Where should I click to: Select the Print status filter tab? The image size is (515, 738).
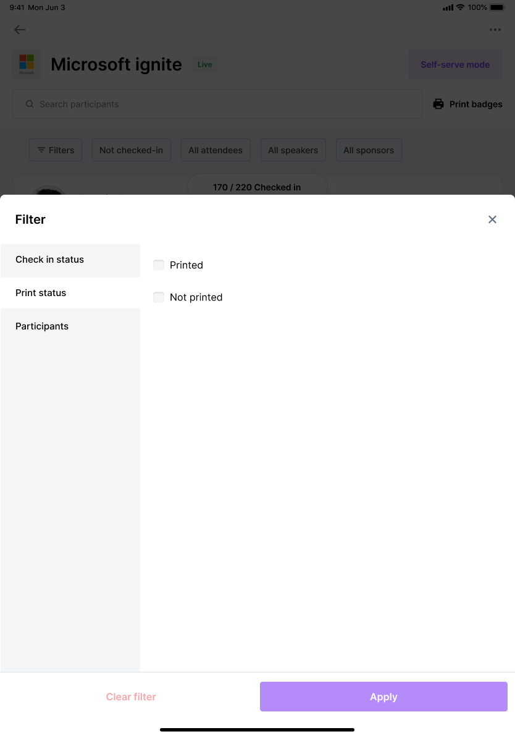(70, 293)
